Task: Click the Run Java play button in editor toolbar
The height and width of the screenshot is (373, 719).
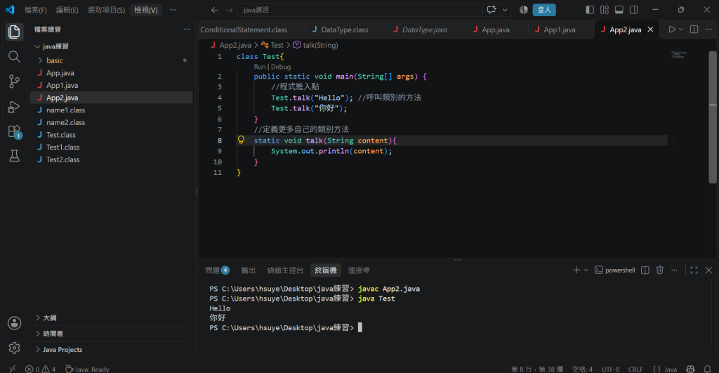Action: 672,30
